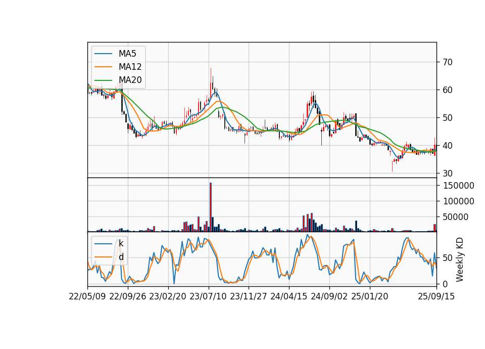Click the k legend label in KD panel

(x=121, y=243)
